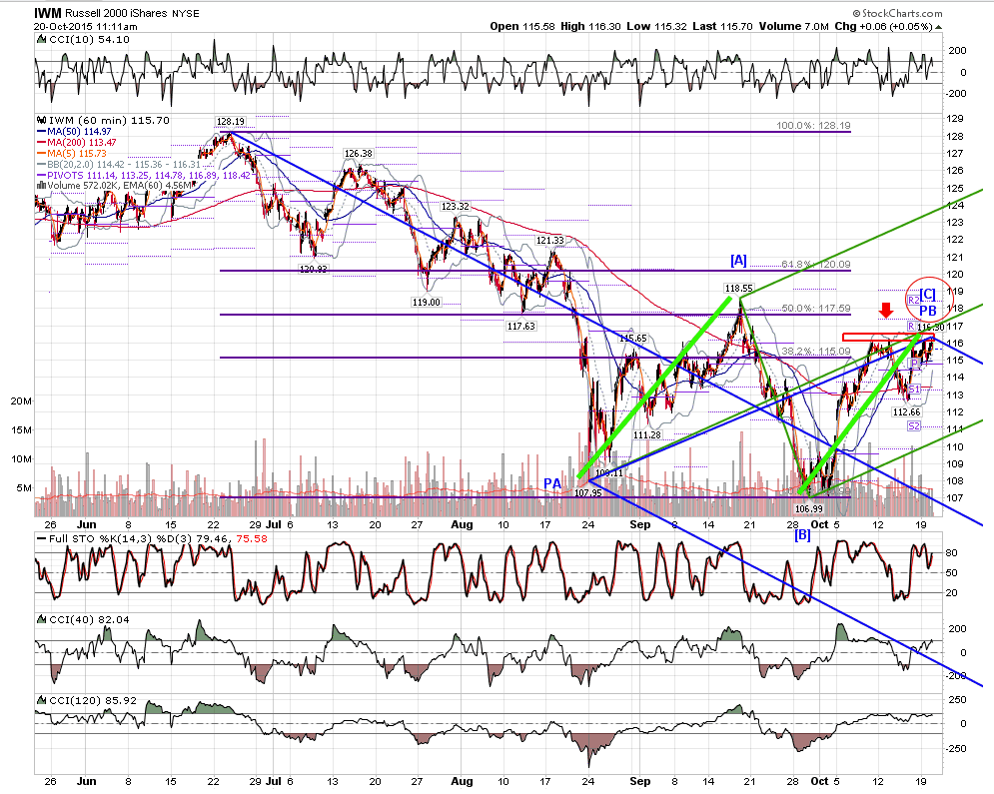
Task: Click the icon before the CCI(120) label
Action: 41,700
